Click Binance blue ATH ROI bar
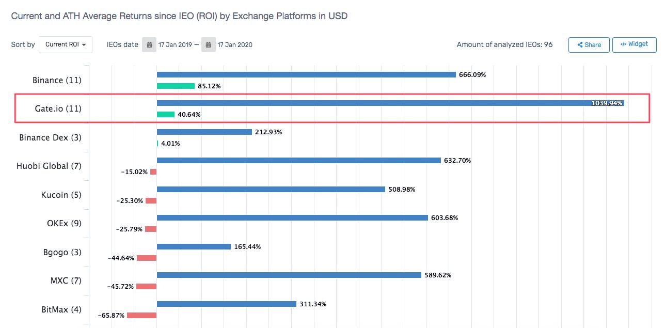Image resolution: width=665 pixels, height=328 pixels. click(306, 75)
